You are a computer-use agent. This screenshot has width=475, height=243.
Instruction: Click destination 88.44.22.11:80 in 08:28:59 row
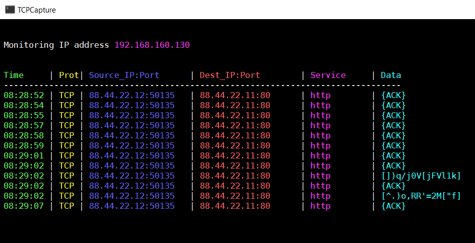tap(235, 145)
